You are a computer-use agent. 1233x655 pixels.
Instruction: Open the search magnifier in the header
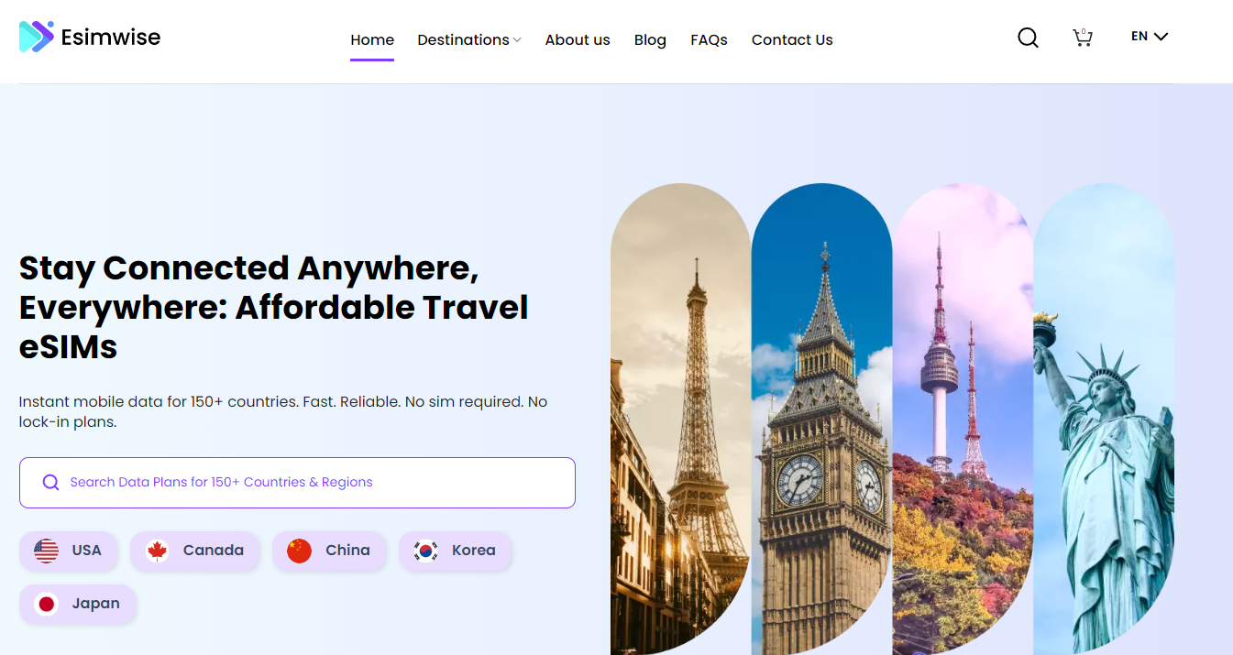coord(1028,38)
